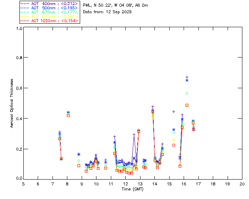249x199 pixels.
Task: Click the 'AOT 675nm : <0.177>' legend entry
Action: 49,12
